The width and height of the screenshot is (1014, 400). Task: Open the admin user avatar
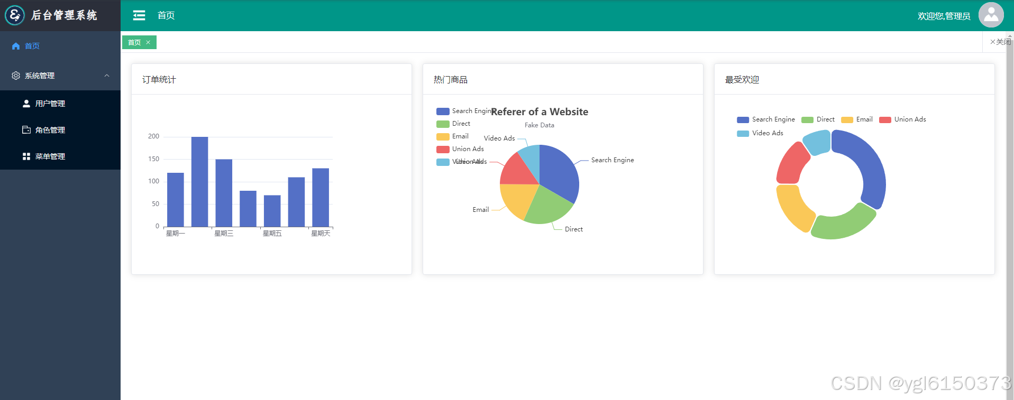991,15
